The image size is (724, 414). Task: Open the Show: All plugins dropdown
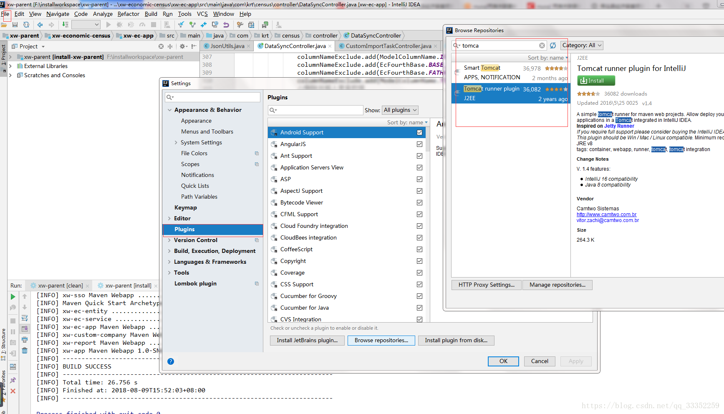click(x=400, y=110)
